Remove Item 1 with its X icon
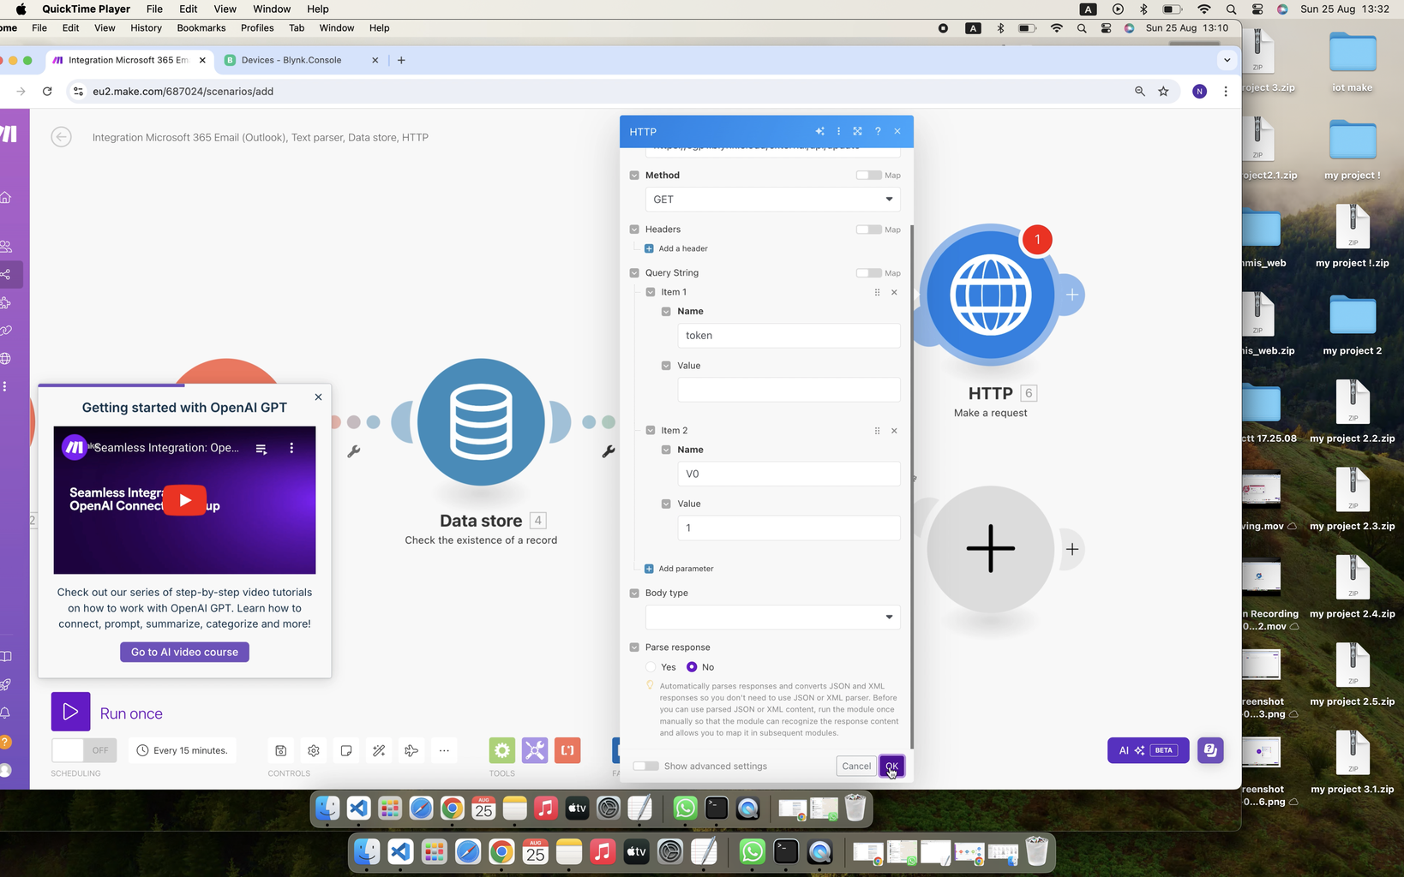1404x877 pixels. (894, 292)
